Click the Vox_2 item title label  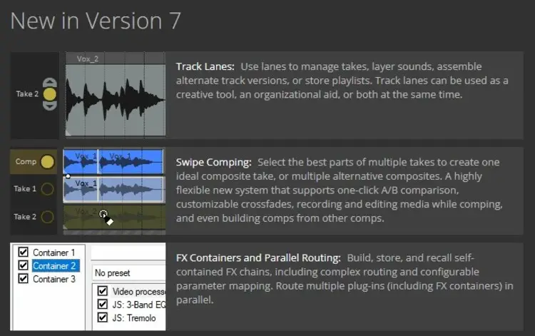point(87,58)
